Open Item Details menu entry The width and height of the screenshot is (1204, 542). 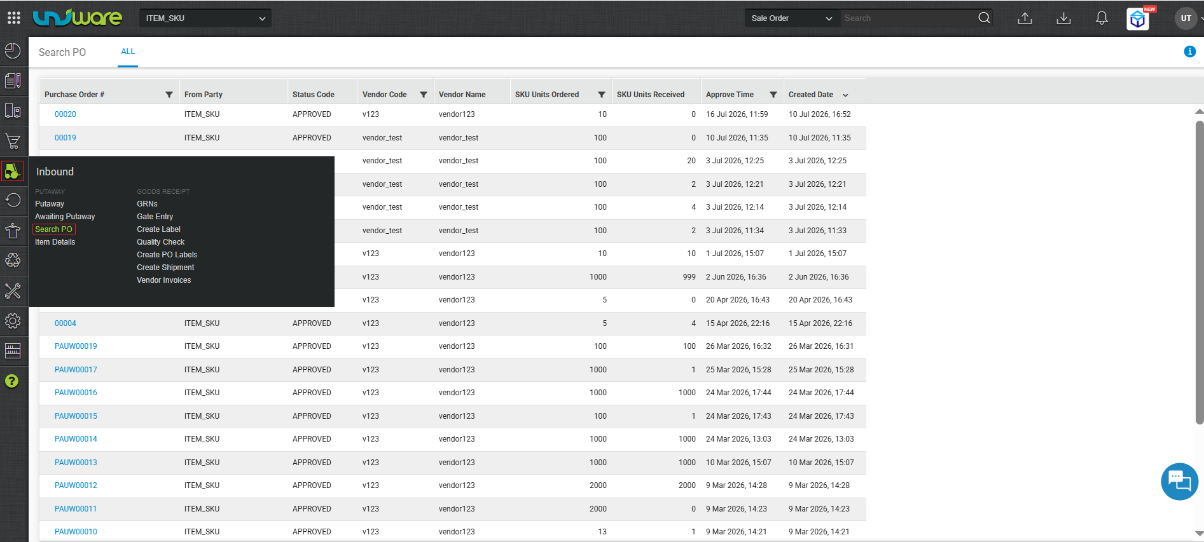55,242
